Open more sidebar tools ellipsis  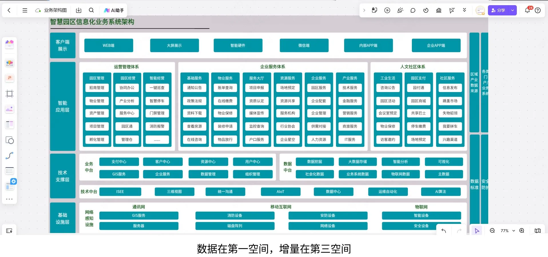pyautogui.click(x=9, y=199)
